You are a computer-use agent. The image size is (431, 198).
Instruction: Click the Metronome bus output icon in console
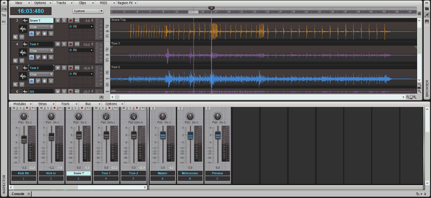point(180,108)
